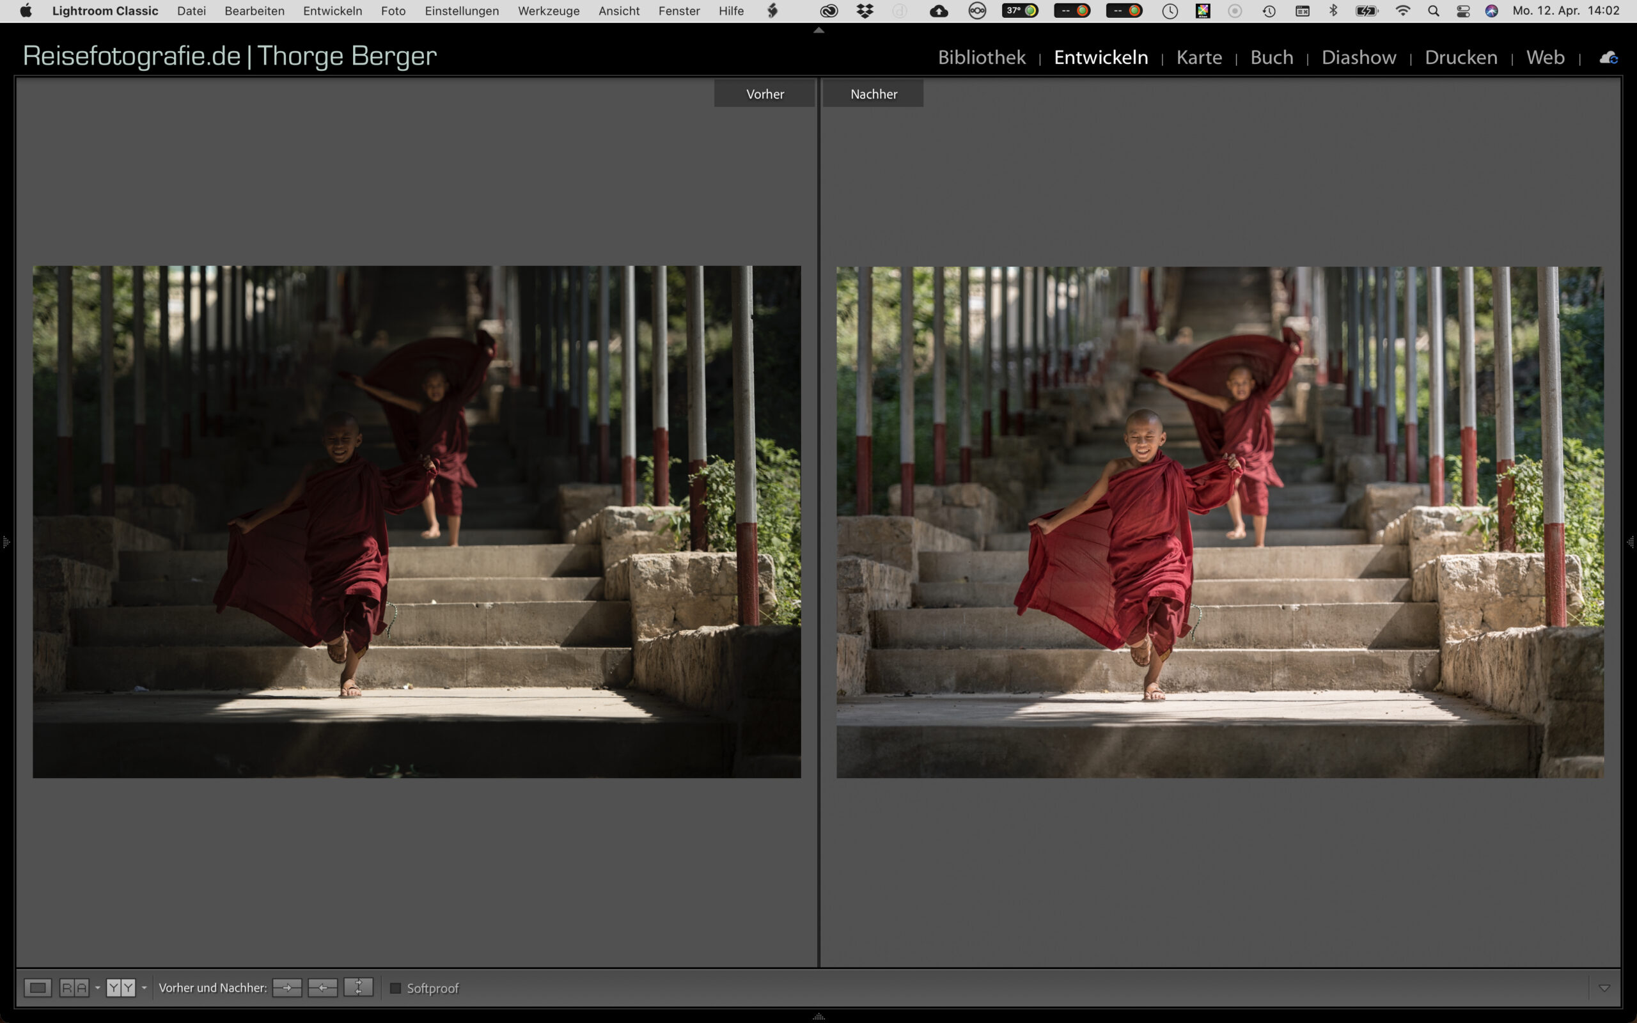Viewport: 1637px width, 1023px height.
Task: Collapse top module picker panel
Action: (818, 30)
